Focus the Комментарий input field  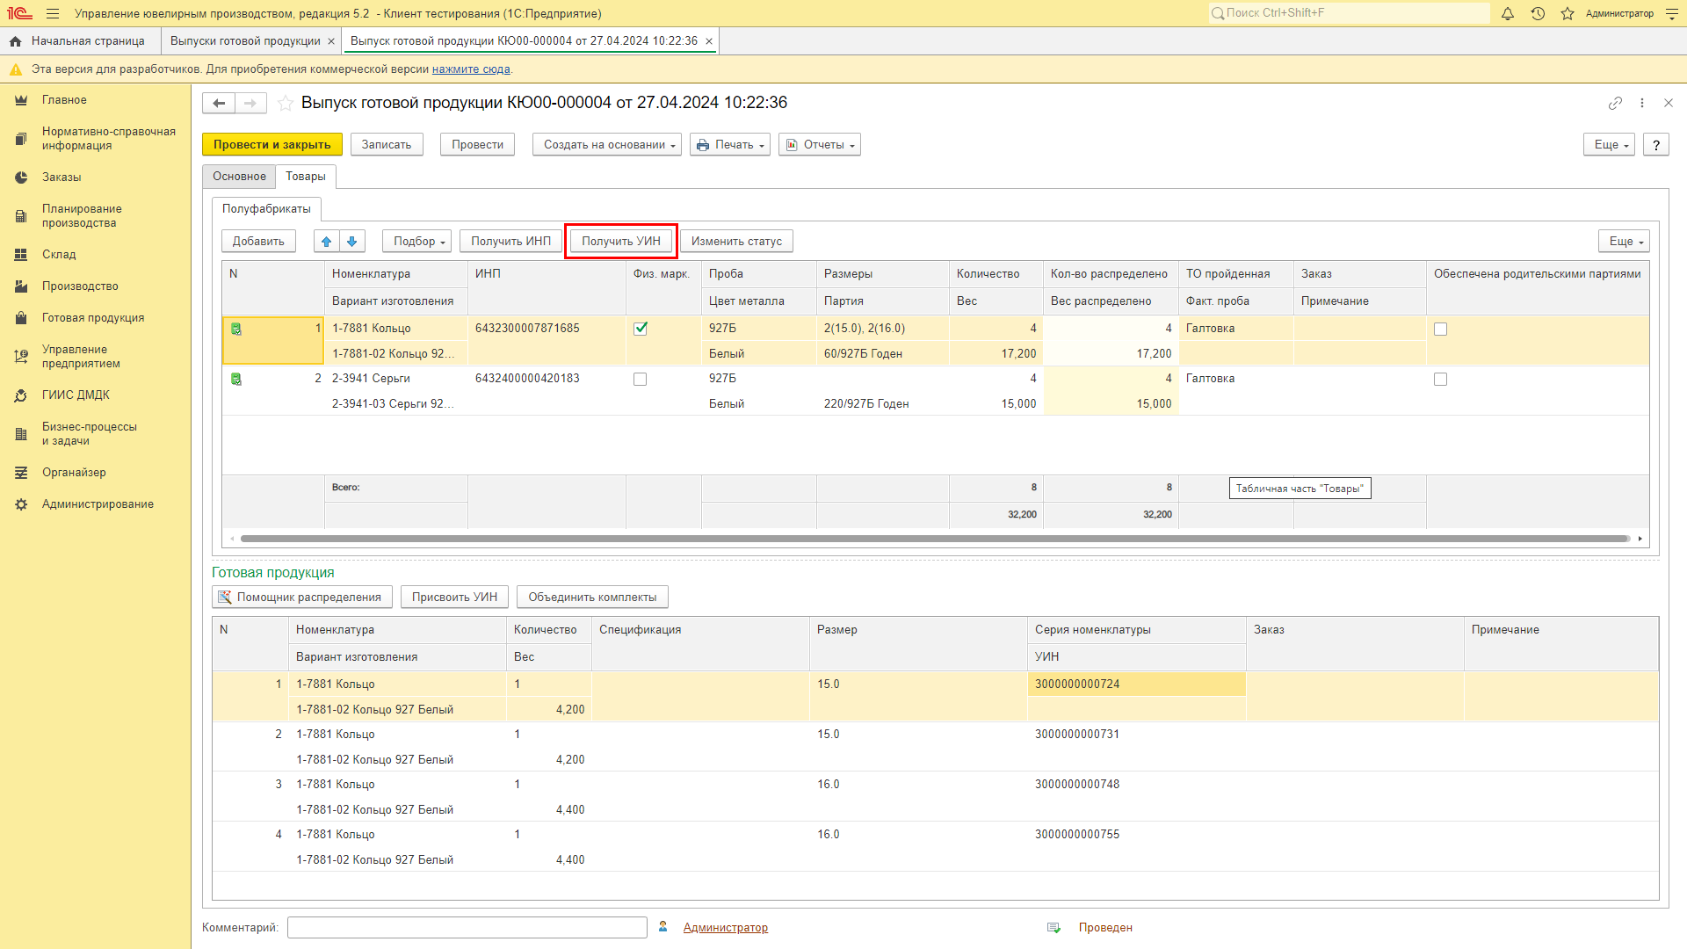(x=467, y=928)
